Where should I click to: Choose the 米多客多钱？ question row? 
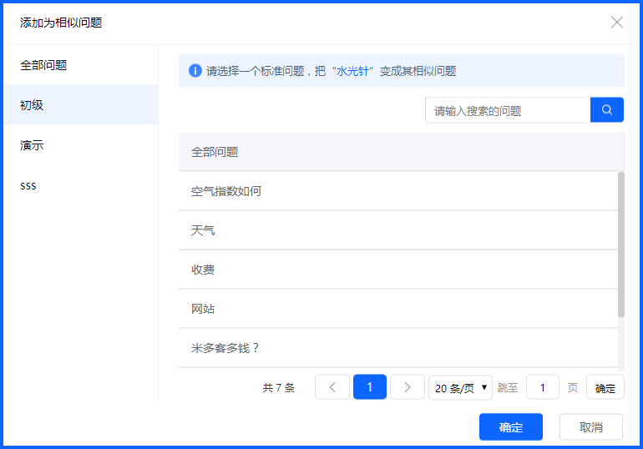coord(398,348)
